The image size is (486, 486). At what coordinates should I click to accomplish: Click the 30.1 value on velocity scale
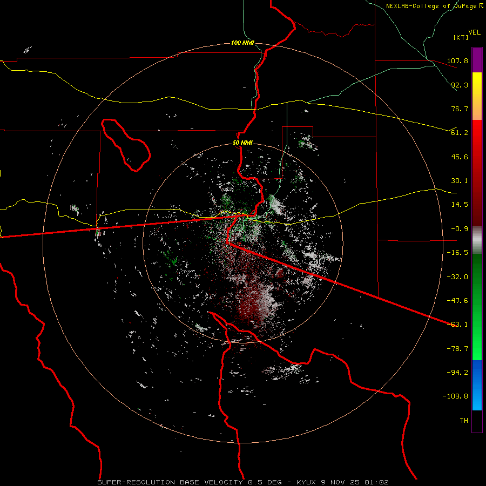pos(460,181)
